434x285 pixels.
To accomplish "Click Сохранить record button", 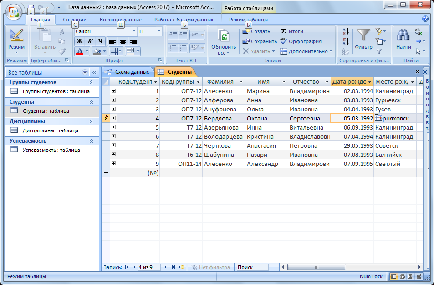I will tap(259, 41).
